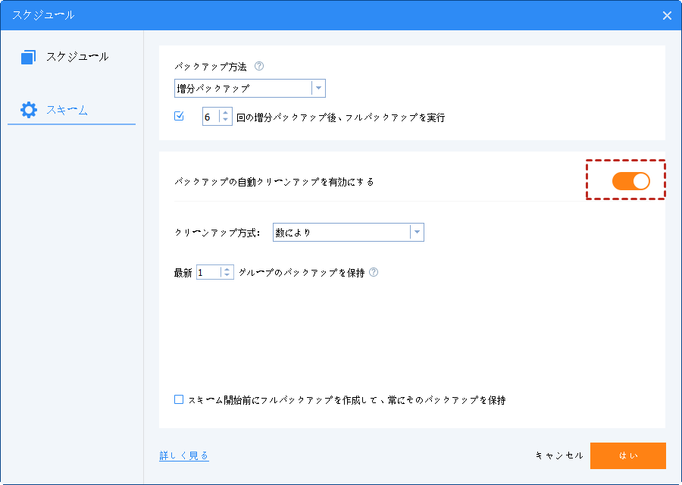
Task: Decrease the incremental backup count
Action: (x=225, y=120)
